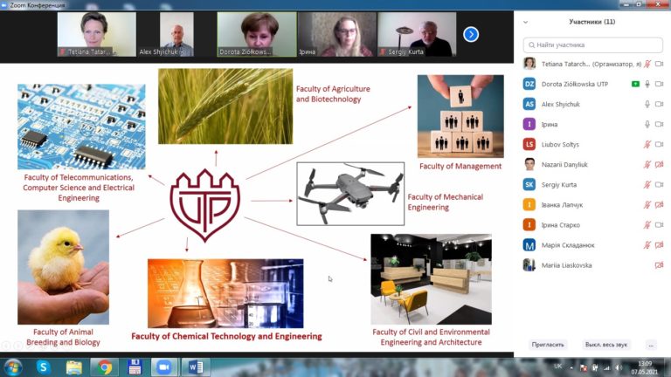Click the DZ avatar of Dorota Ziółkowska

coord(529,84)
